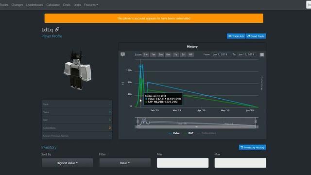Edit the To date field
This screenshot has height=175, width=311.
point(246,54)
